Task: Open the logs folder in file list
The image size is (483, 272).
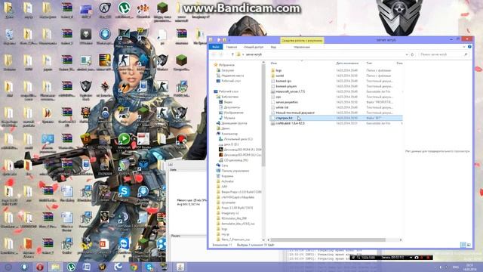Action: coord(278,70)
